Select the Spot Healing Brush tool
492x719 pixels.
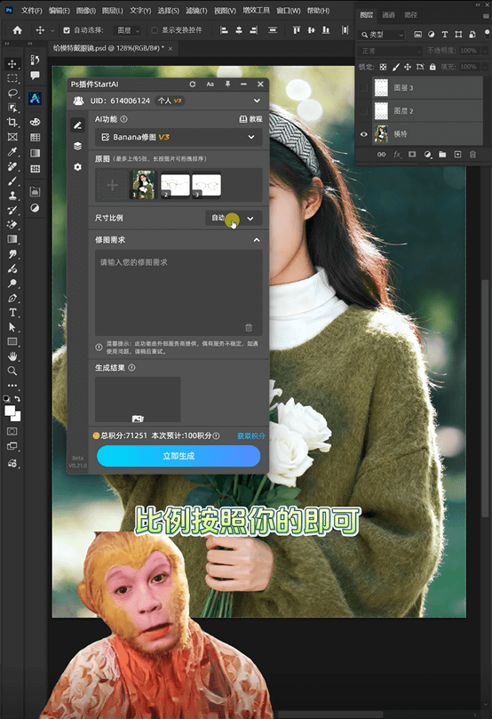pos(12,166)
